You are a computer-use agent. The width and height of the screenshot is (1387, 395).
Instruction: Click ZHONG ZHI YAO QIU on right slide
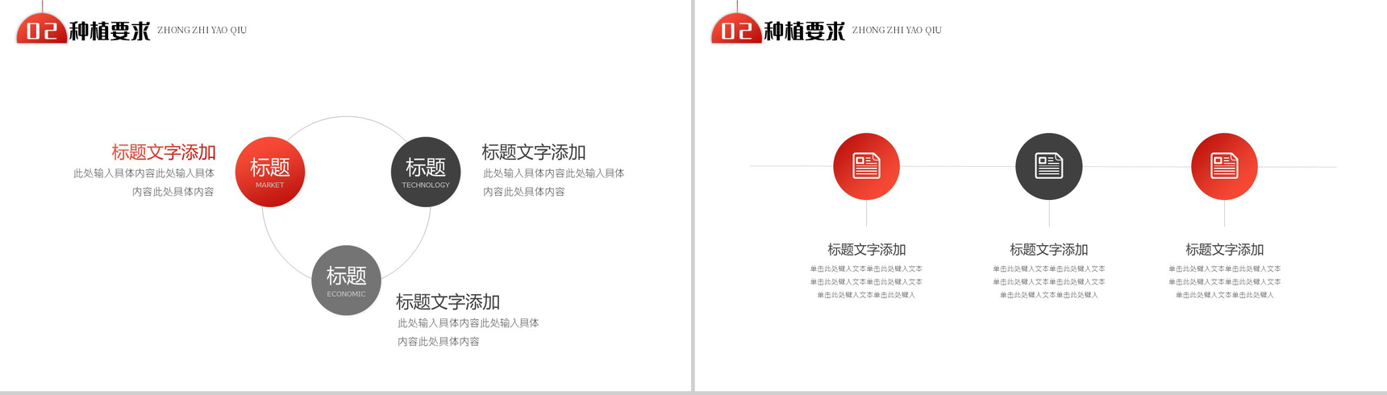[x=897, y=31]
